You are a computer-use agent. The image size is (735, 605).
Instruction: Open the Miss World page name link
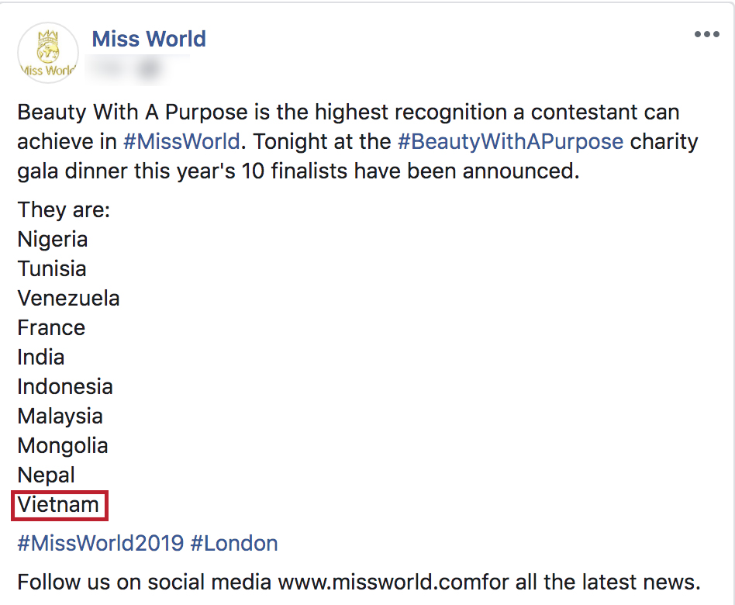149,39
